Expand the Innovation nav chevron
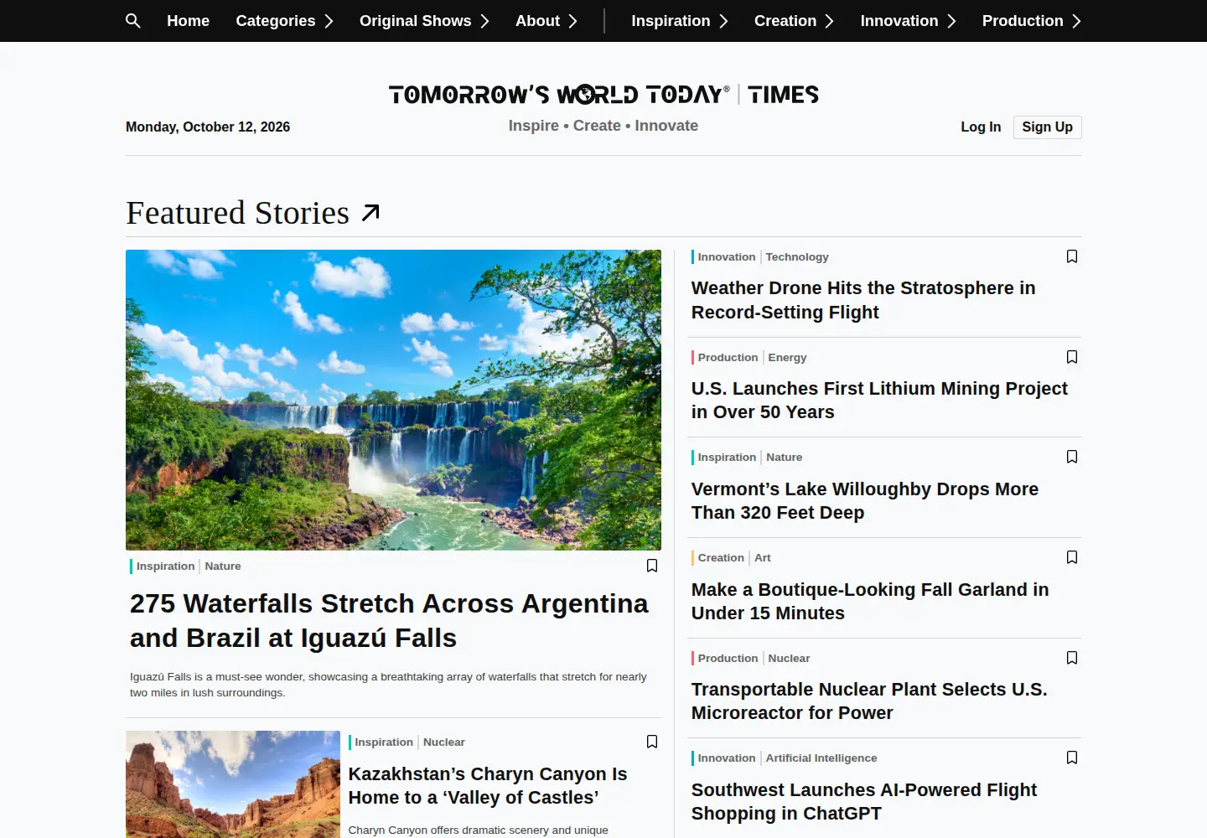1207x838 pixels. [x=951, y=21]
